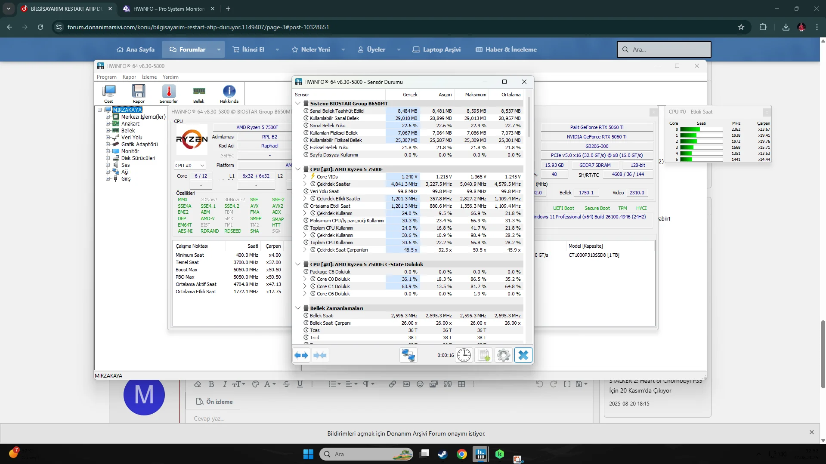Click the forum search Ara field
The height and width of the screenshot is (464, 826).
[664, 49]
